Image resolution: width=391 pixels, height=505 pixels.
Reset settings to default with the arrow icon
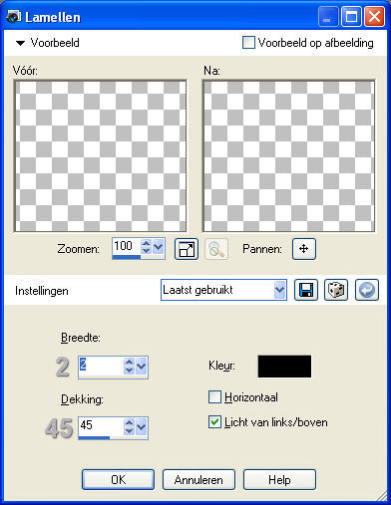click(367, 290)
